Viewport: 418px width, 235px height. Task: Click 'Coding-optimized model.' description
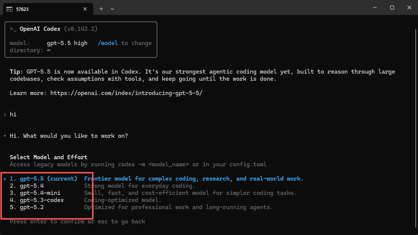coord(123,200)
